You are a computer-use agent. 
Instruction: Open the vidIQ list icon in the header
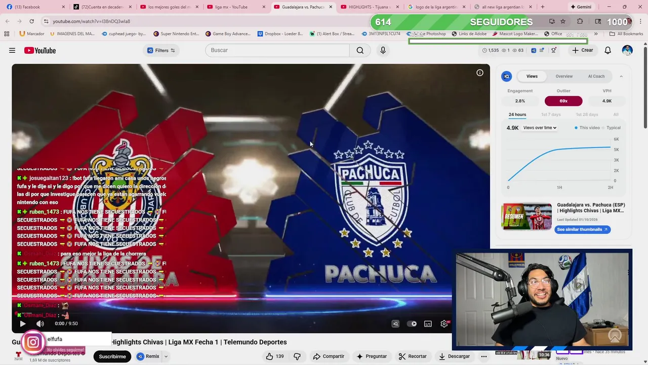[x=542, y=50]
